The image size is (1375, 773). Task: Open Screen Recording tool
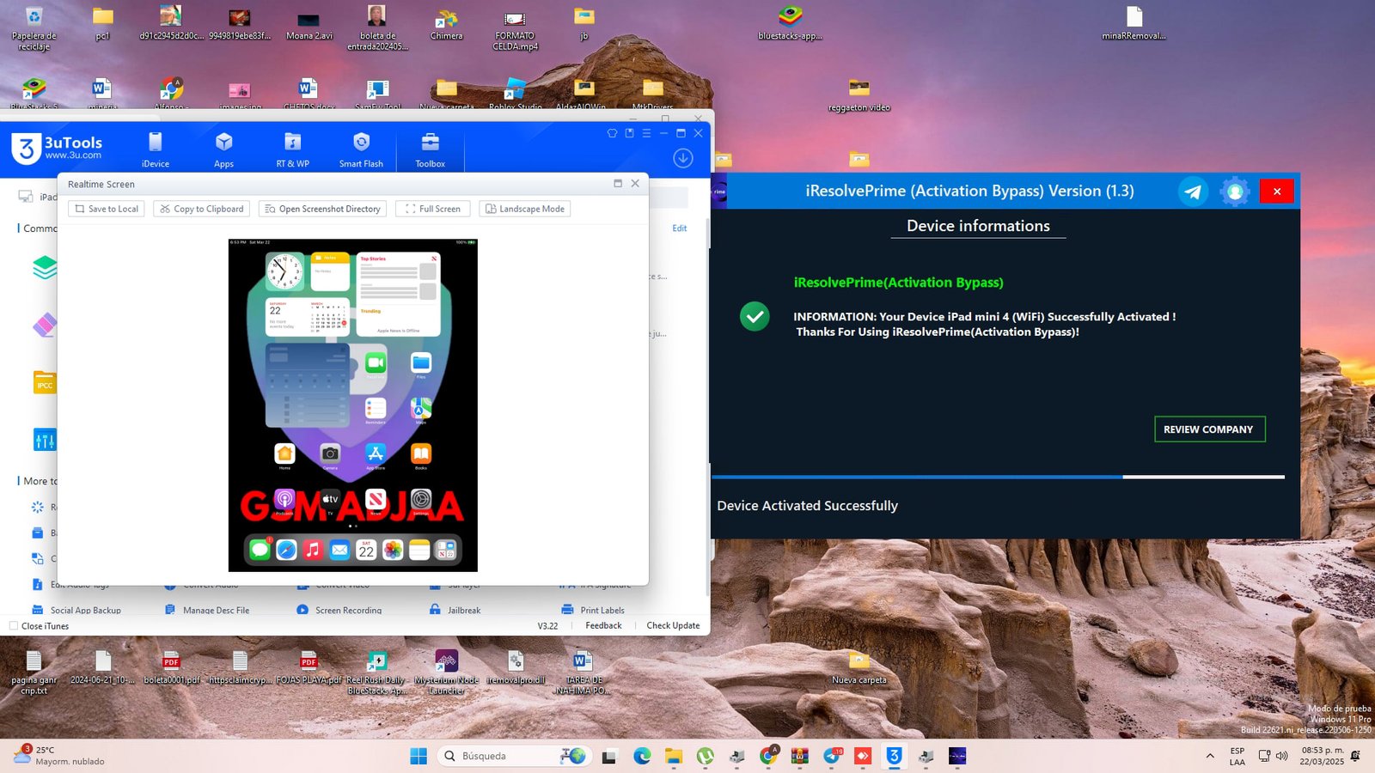tap(339, 610)
